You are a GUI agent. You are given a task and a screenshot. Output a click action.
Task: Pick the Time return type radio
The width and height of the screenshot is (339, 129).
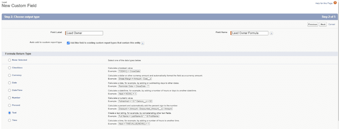(x=9, y=120)
